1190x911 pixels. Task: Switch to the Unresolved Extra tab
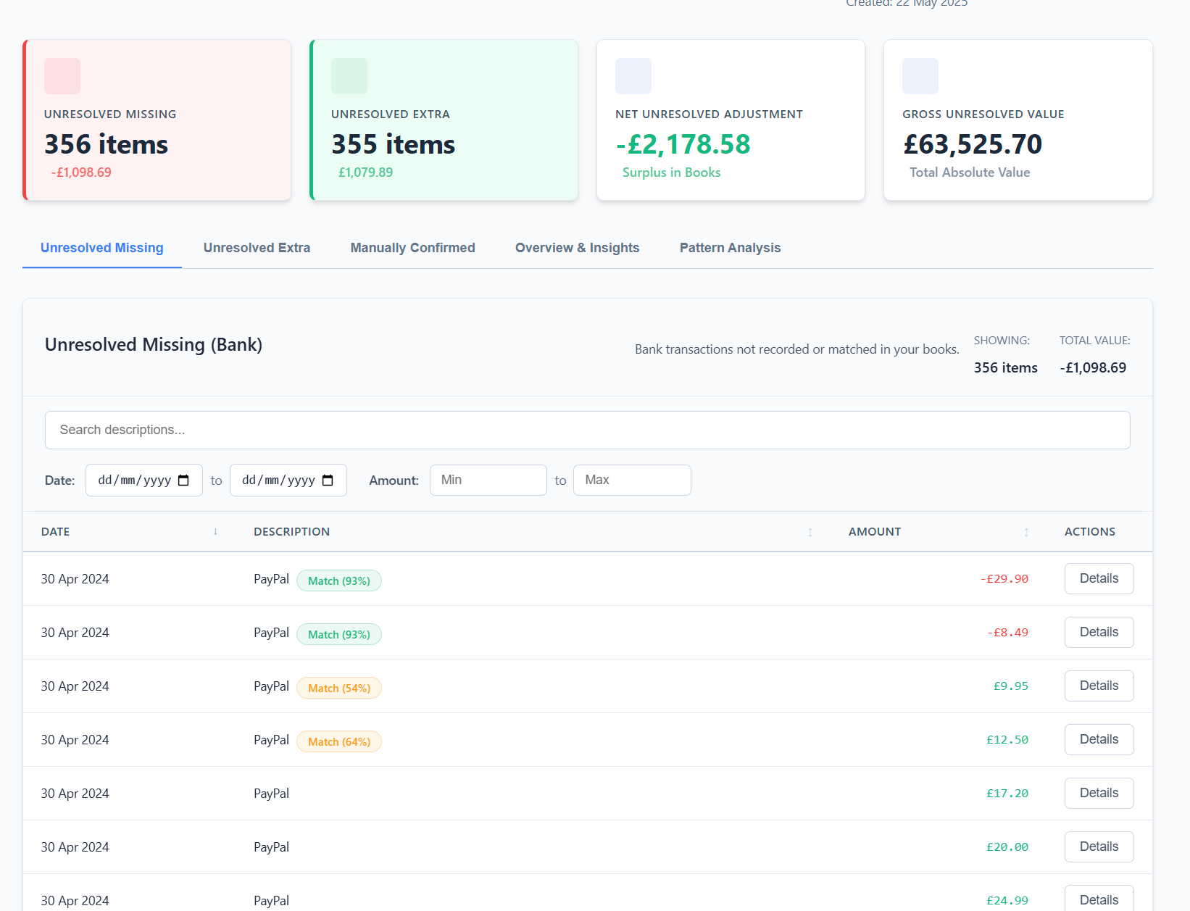click(x=257, y=248)
